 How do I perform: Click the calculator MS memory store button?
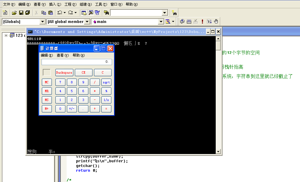[47, 100]
